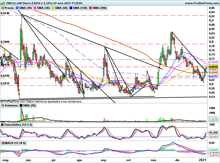Click the 0,7900 horizontal level label
Image resolution: width=220 pixels, height=163 pixels.
5,42
